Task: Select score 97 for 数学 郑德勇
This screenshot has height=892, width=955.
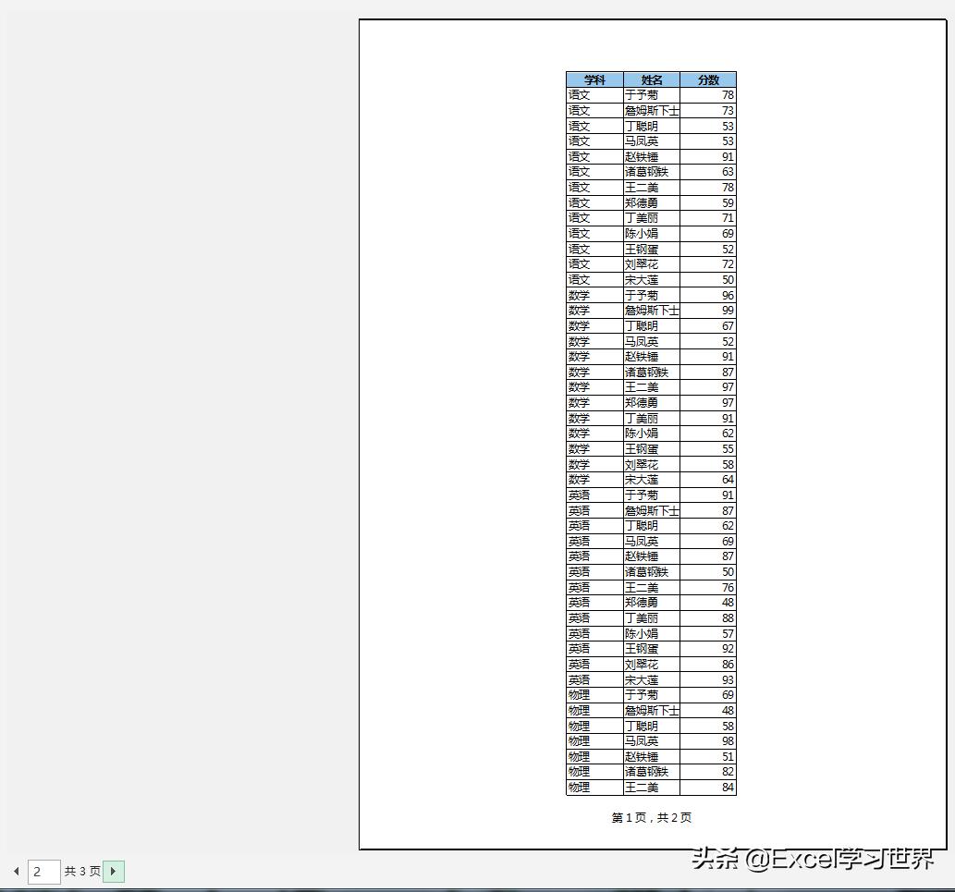Action: pos(708,402)
